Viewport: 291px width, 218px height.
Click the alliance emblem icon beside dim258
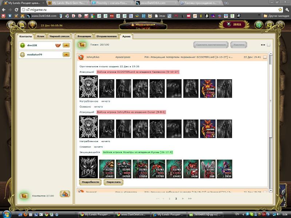57,45
